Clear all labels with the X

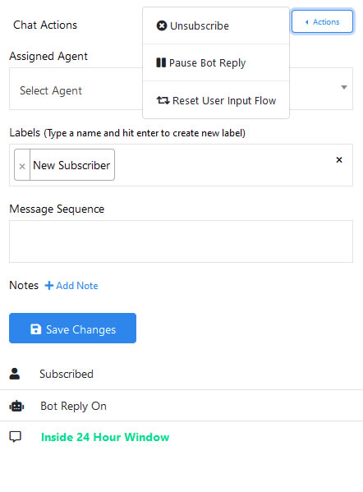pyautogui.click(x=339, y=160)
